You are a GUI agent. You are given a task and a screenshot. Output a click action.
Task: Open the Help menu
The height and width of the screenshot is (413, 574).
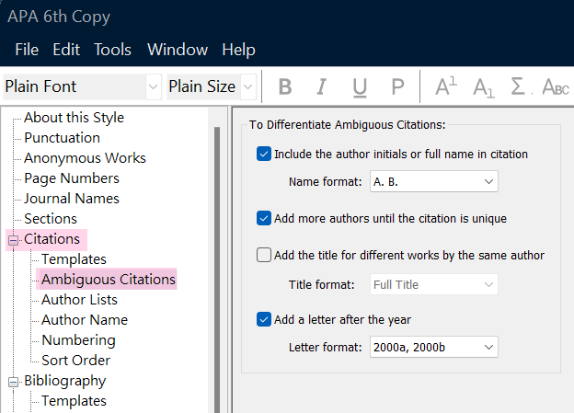(x=238, y=50)
